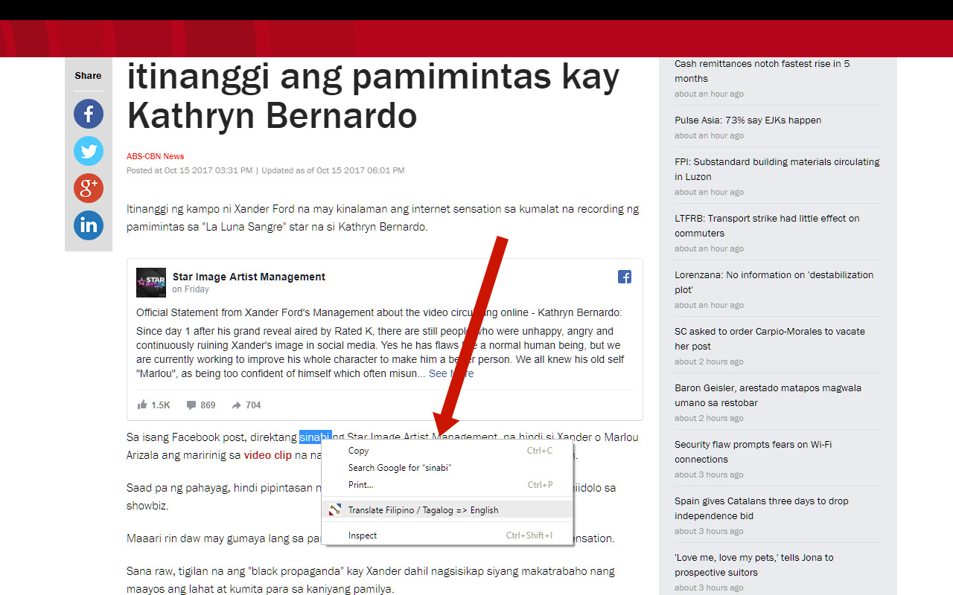This screenshot has width=953, height=595.
Task: Open the embedded post on Facebook
Action: click(624, 276)
